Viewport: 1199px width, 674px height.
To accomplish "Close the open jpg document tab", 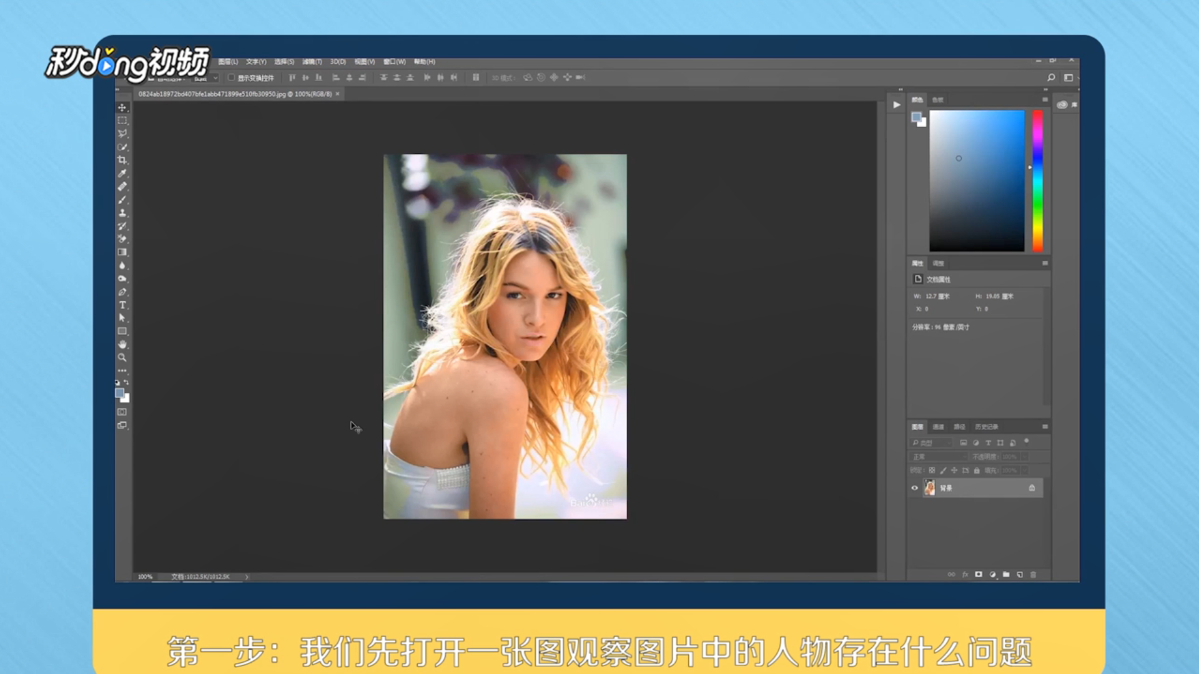I will pyautogui.click(x=338, y=94).
